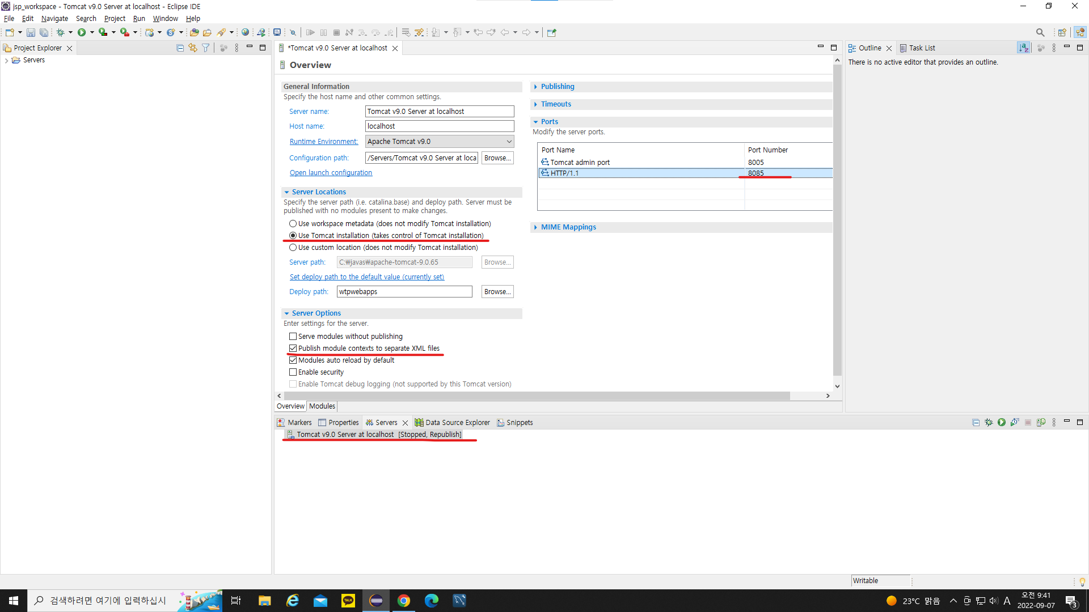This screenshot has height=612, width=1089.
Task: Open the toolbar search magnifier
Action: click(x=1040, y=32)
